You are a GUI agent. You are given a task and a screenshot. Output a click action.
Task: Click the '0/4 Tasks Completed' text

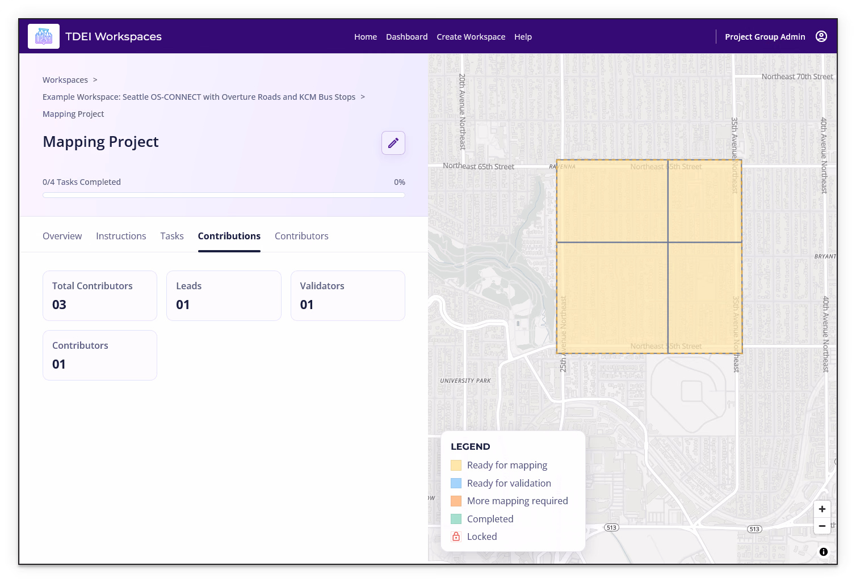pyautogui.click(x=82, y=182)
